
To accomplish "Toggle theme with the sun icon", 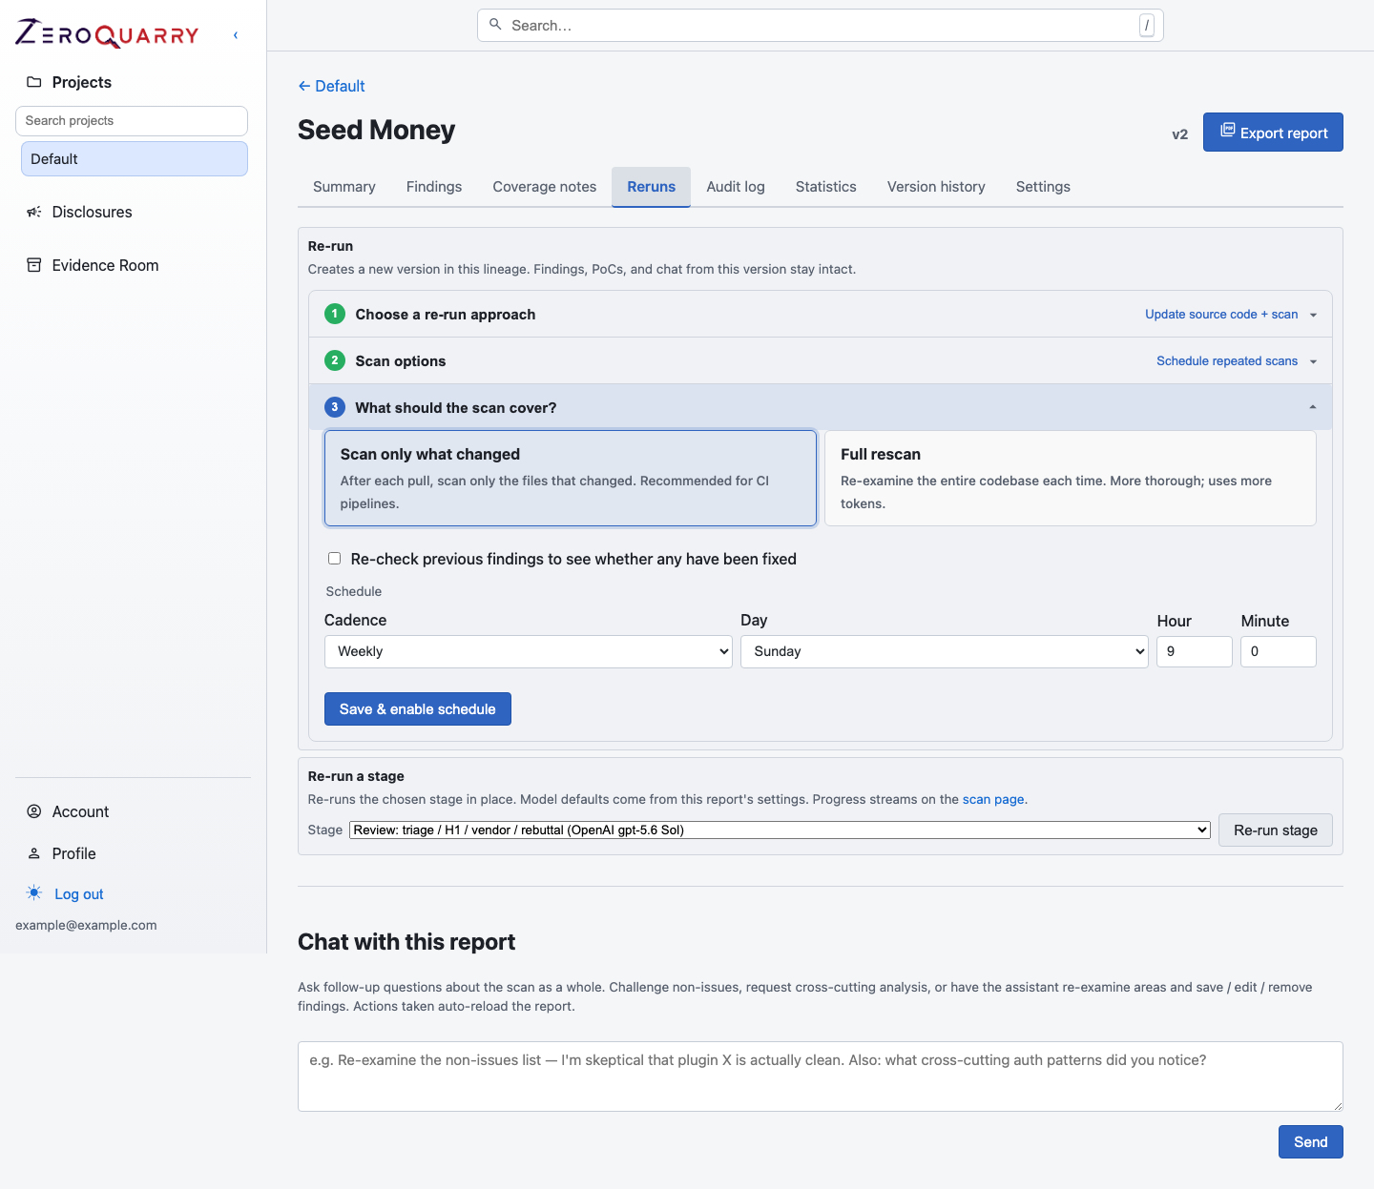I will click(34, 893).
